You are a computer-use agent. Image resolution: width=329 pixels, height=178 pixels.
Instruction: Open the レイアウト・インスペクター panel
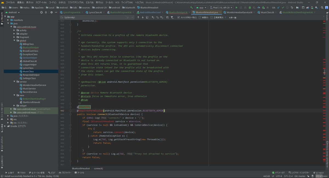click(x=299, y=173)
